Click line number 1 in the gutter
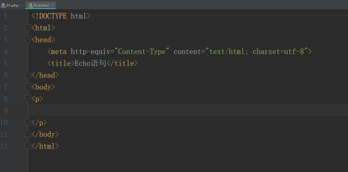 (5, 16)
